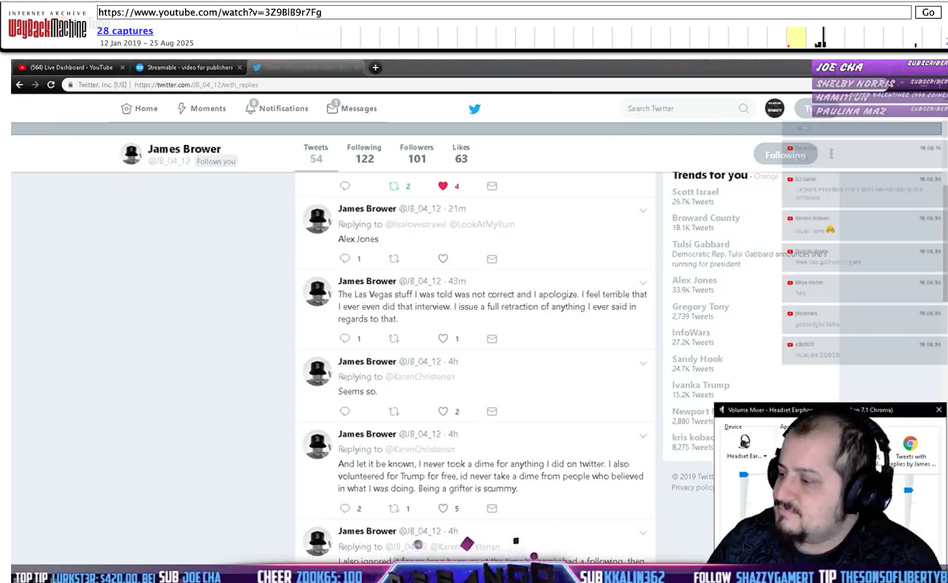Like the 'Seems so.' tweet

point(443,411)
